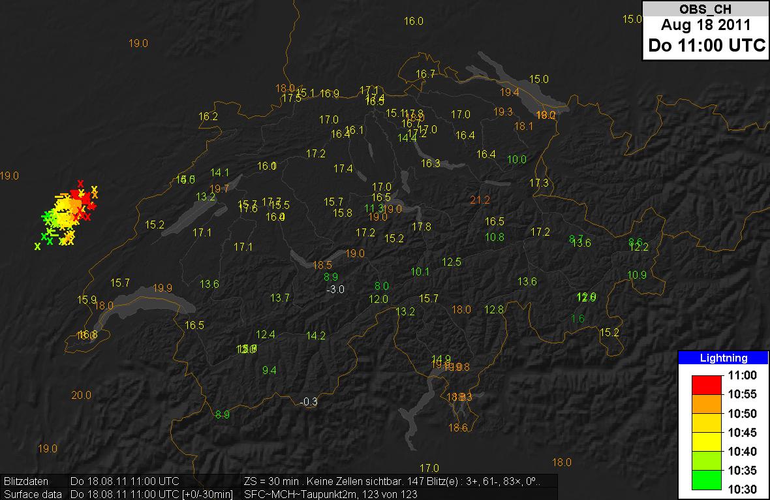This screenshot has width=770, height=500.
Task: Select the orange 20.0 station value
Action: click(81, 395)
